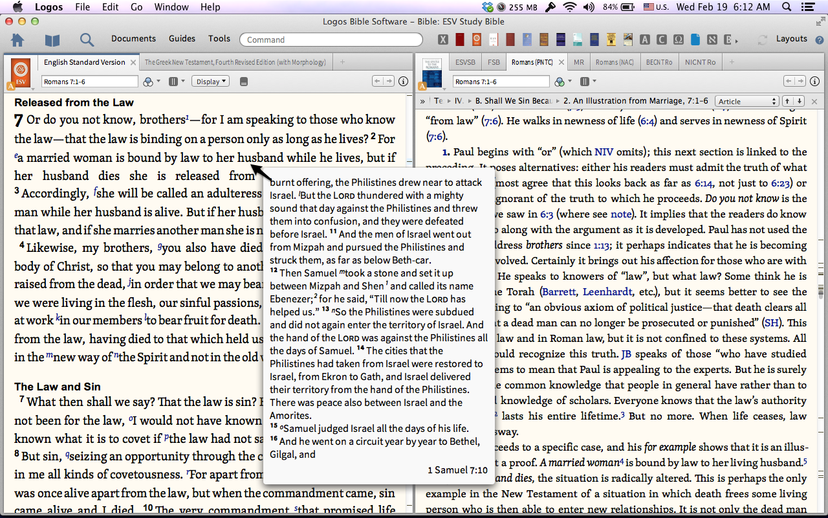Go back in ESV panel history
Screen dimensions: 828x518
tap(378, 82)
